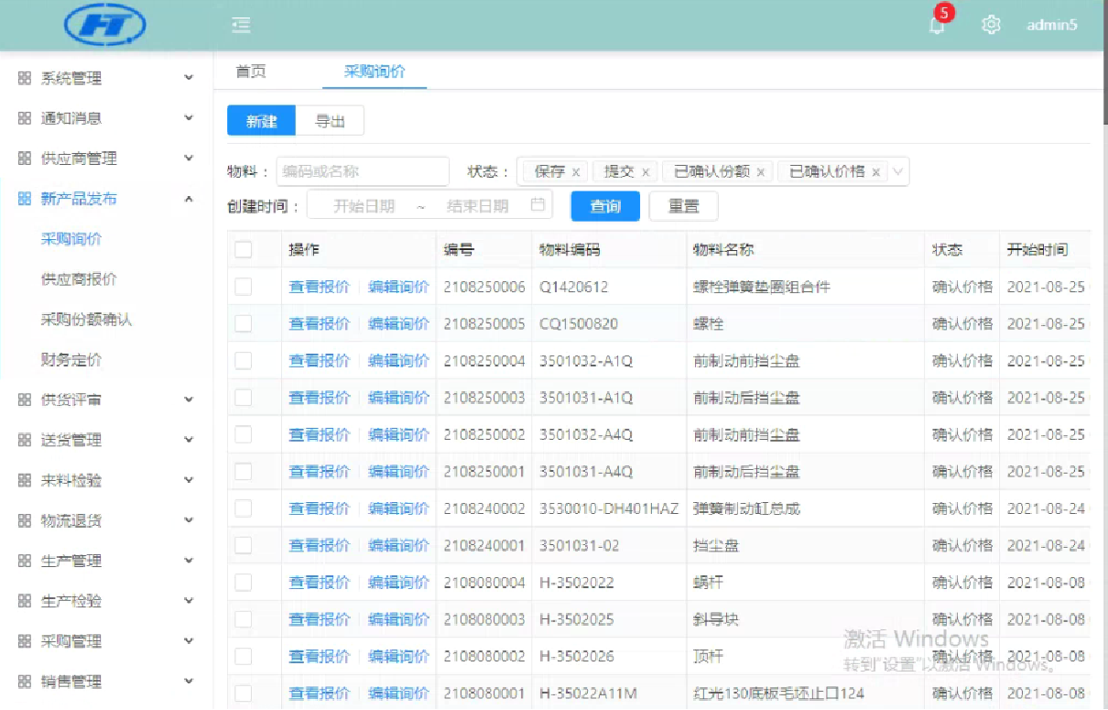Remove the 提交 status tag
The width and height of the screenshot is (1108, 710).
coord(646,172)
